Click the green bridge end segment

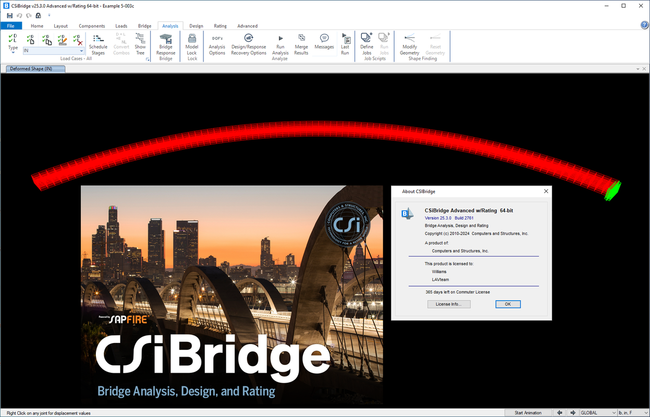pyautogui.click(x=613, y=191)
